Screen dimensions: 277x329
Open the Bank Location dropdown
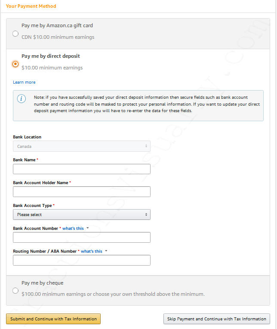(x=82, y=146)
